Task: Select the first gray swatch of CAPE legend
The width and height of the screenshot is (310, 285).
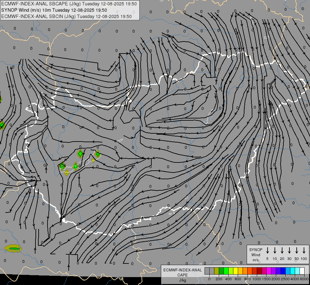Action: click(207, 271)
